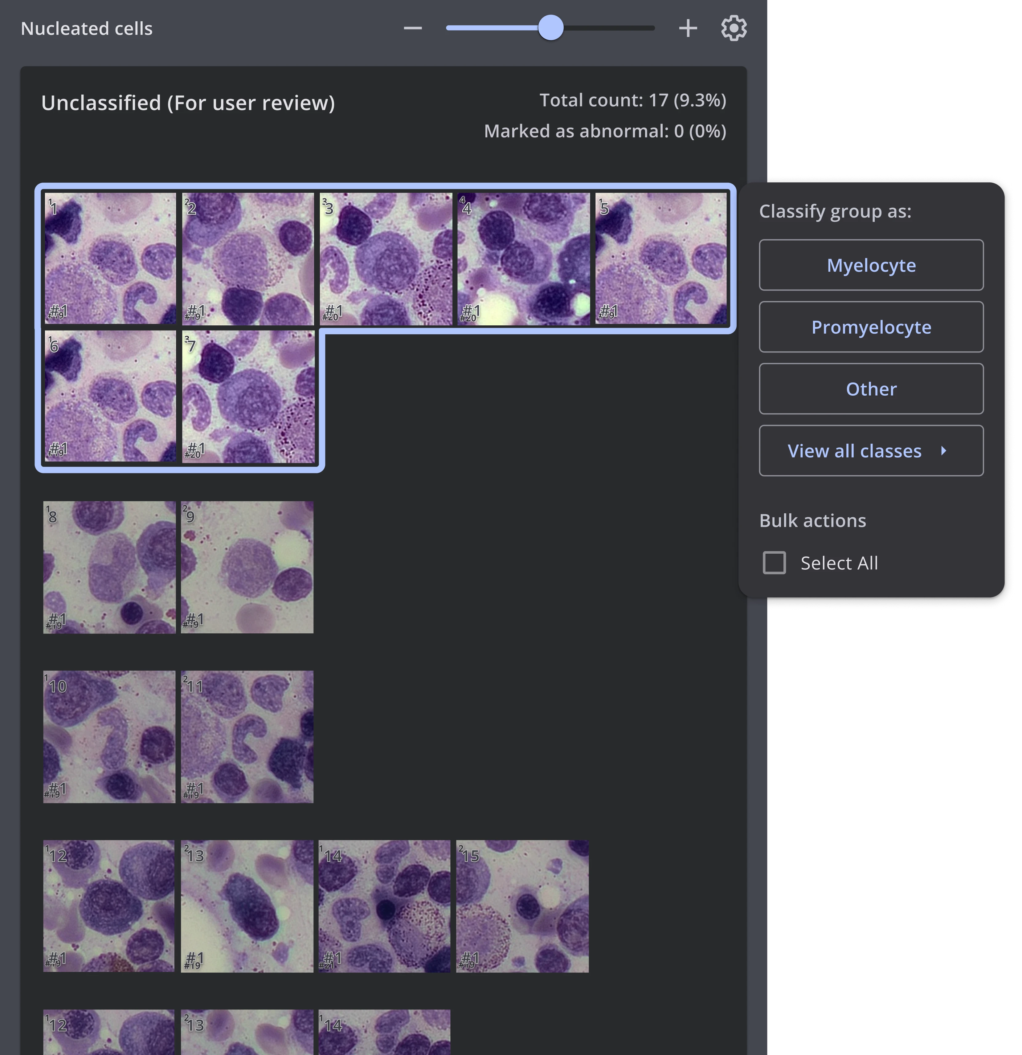The height and width of the screenshot is (1055, 1022).
Task: Select cell thumbnail number 8
Action: 109,567
